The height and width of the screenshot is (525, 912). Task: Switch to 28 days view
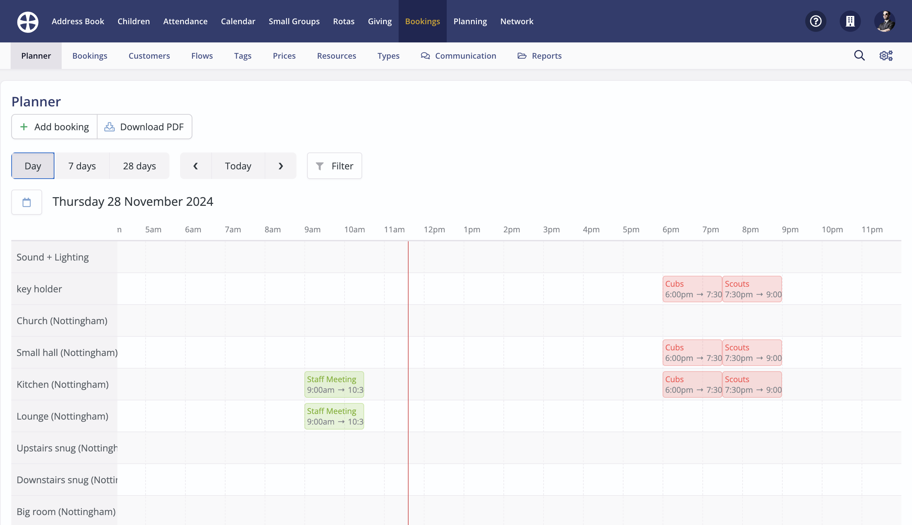click(139, 166)
